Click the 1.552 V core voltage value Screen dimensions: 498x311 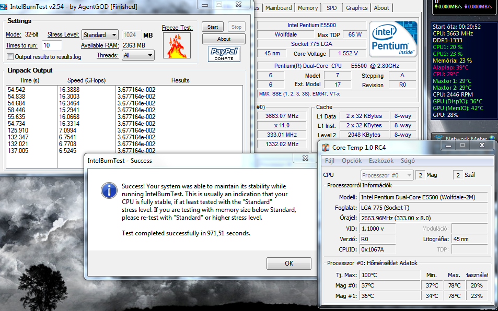(348, 53)
